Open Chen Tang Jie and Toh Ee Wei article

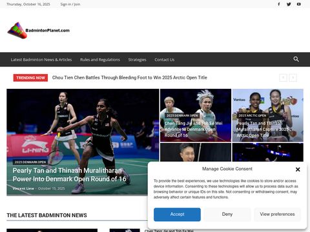[193, 130]
